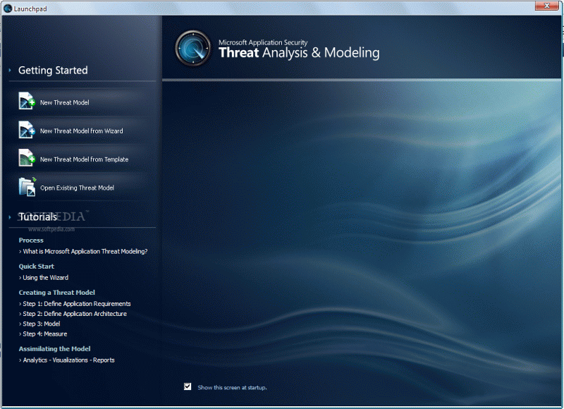Viewport: 564px width, 409px height.
Task: Select the New Threat Model label
Action: (x=65, y=102)
